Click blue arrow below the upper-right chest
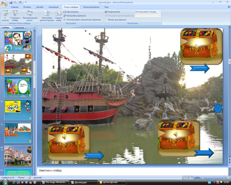Screen dimensions: 231x185 (x=200, y=68)
